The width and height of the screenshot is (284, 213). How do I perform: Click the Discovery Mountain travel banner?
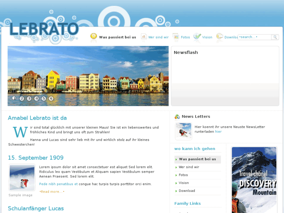click(x=254, y=180)
